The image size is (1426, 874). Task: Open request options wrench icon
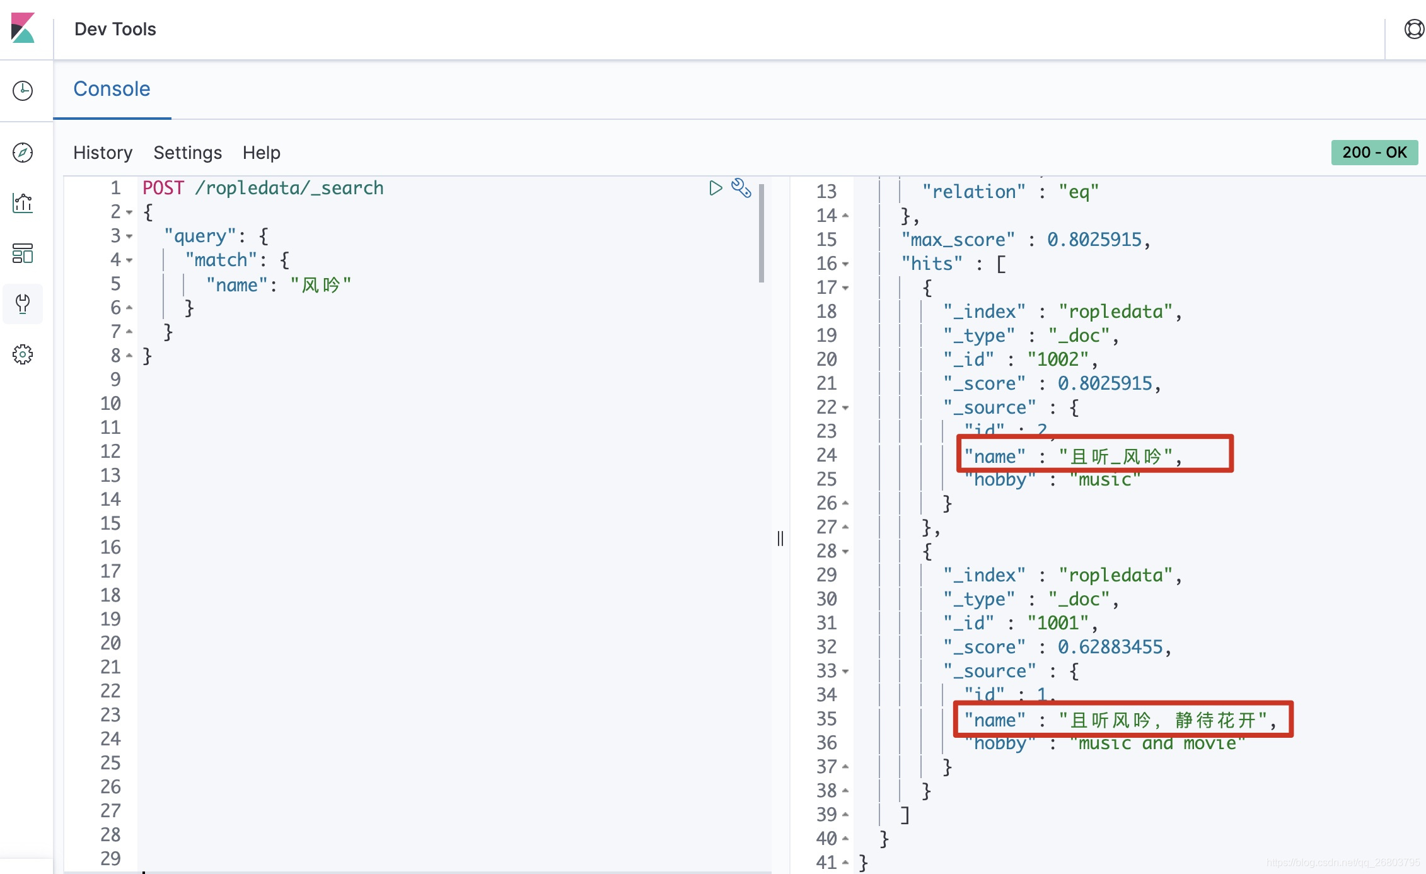[741, 188]
